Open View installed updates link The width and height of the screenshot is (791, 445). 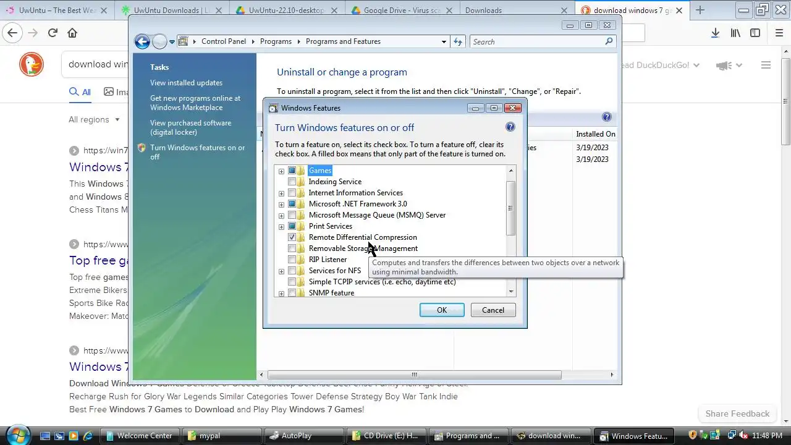coord(186,83)
